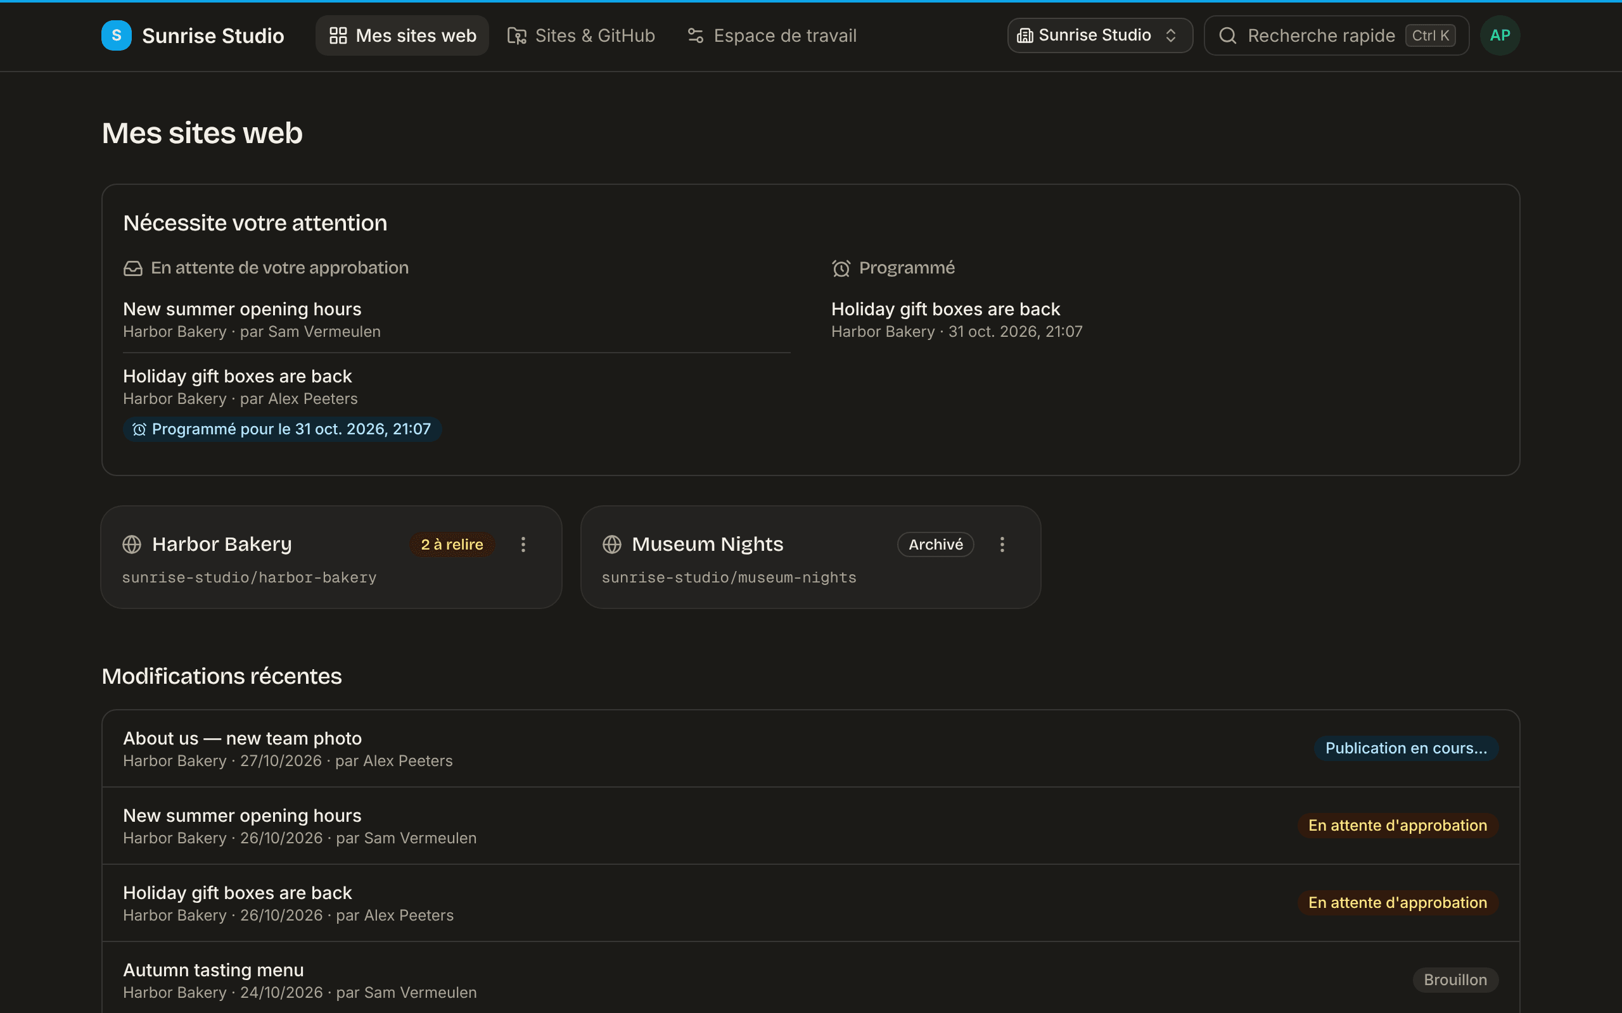Open Museum Nights three-dot options menu

pos(1003,544)
